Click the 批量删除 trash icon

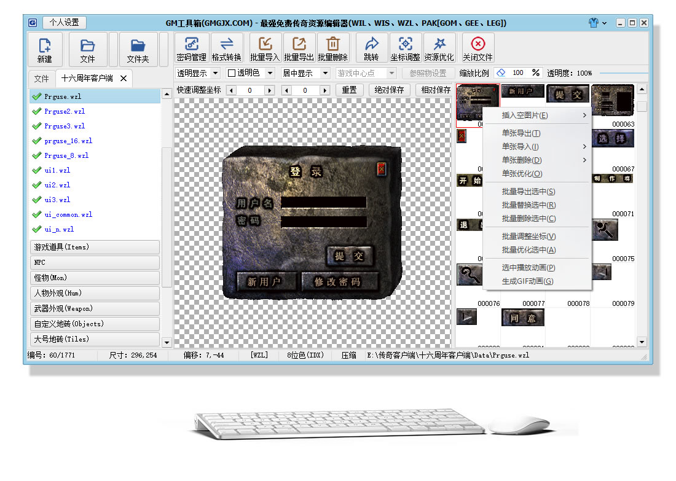point(332,44)
